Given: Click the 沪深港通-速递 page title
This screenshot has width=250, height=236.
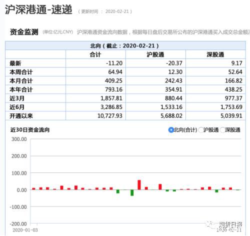Looking at the screenshot, I should 38,9.
